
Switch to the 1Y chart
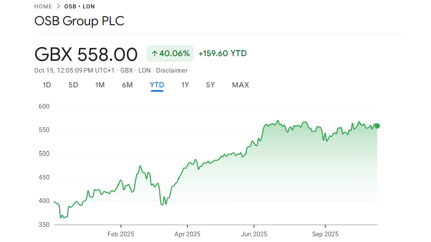(x=185, y=85)
